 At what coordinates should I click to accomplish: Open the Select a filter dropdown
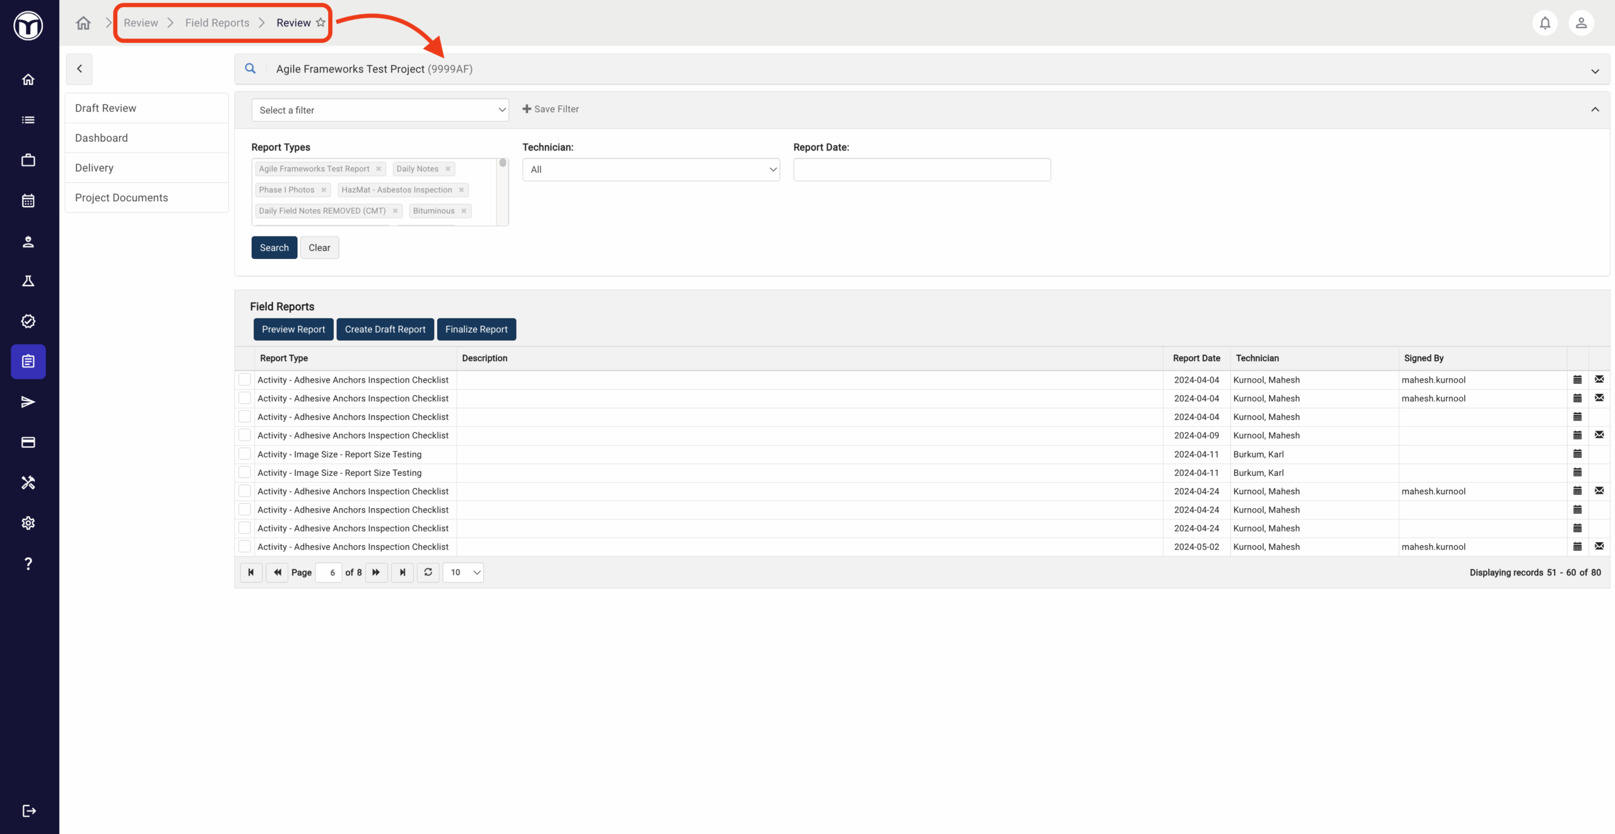click(380, 110)
